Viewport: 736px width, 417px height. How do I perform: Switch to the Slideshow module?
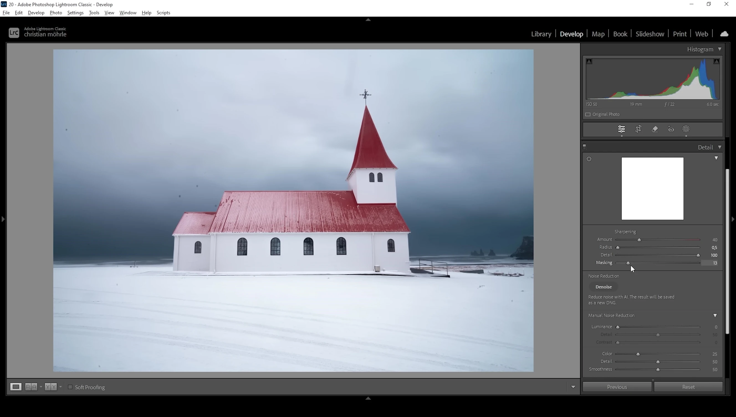tap(650, 34)
